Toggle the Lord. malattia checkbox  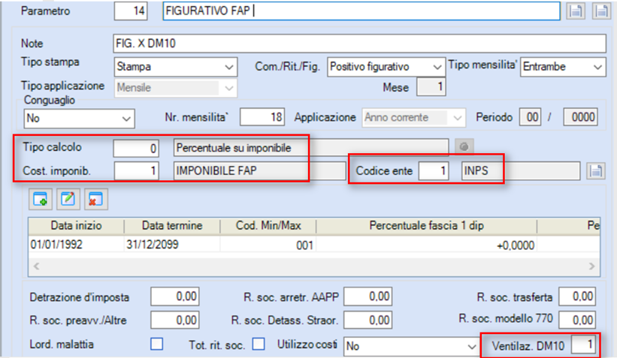click(x=156, y=344)
